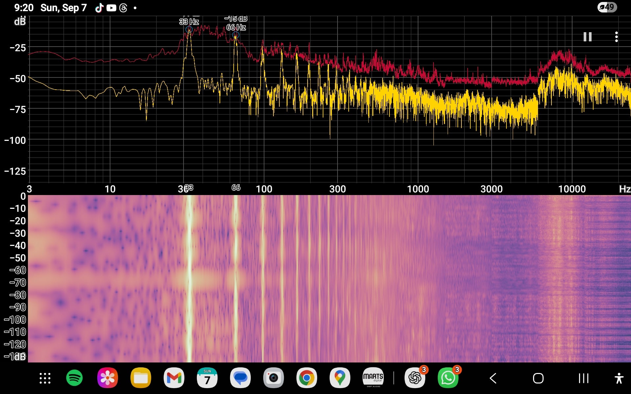Tap the 66 Hz peak marker
631x394 pixels.
pos(235,35)
